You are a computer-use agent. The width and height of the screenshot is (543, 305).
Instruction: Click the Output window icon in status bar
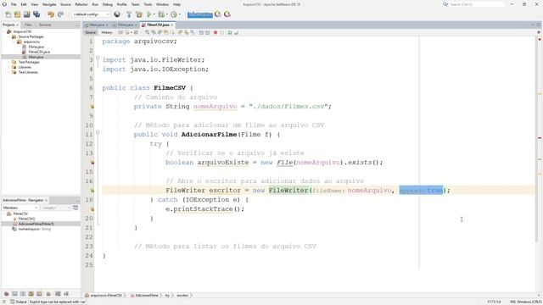tap(12, 302)
